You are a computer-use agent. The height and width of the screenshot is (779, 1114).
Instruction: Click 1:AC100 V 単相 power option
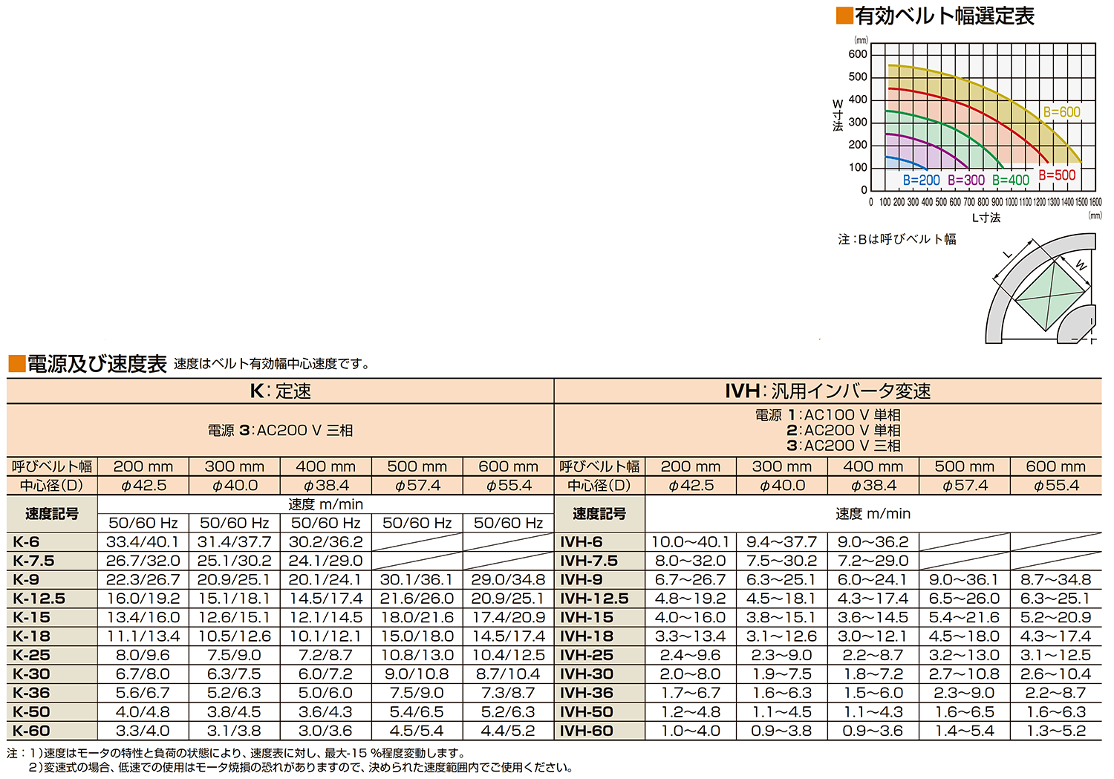click(x=844, y=415)
